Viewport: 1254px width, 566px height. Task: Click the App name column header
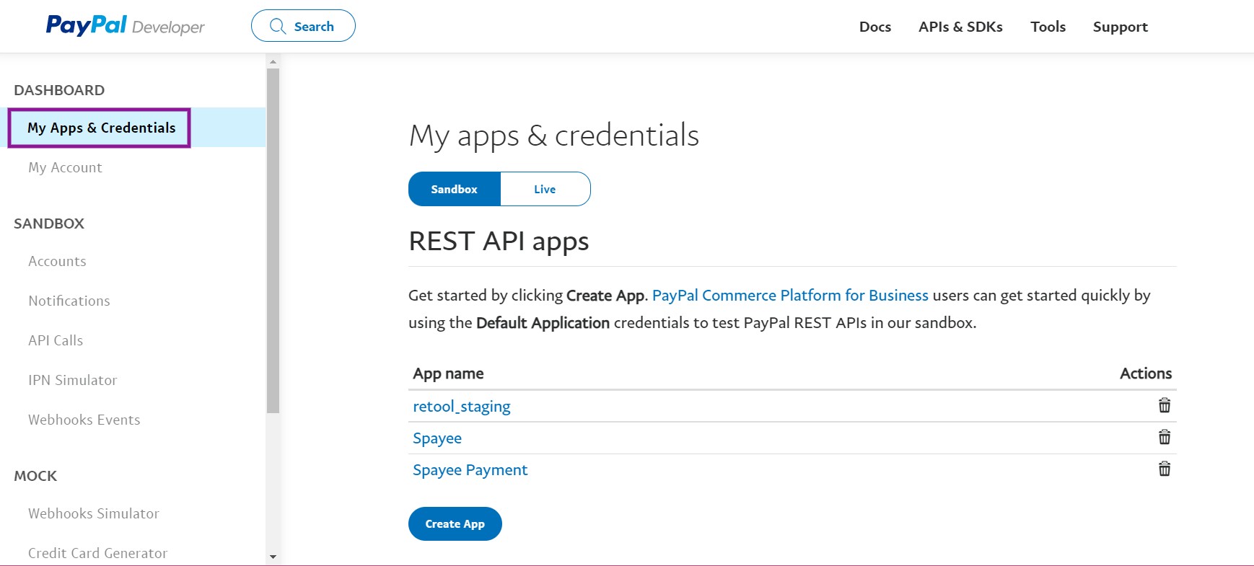(448, 373)
